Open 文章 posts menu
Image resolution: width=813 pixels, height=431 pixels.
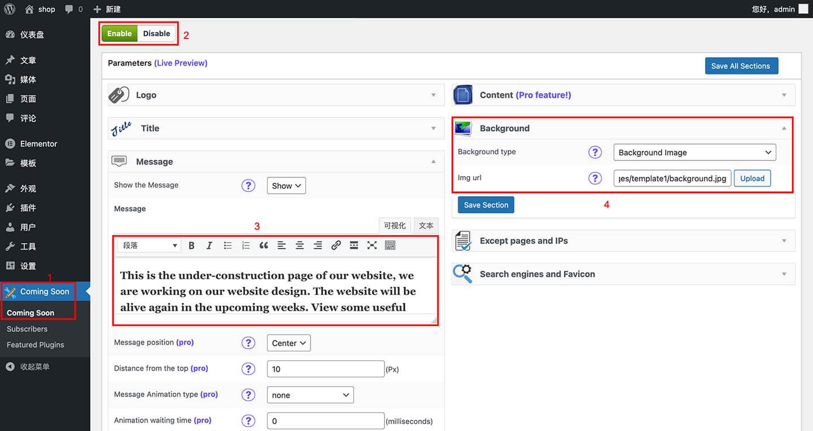(45, 60)
